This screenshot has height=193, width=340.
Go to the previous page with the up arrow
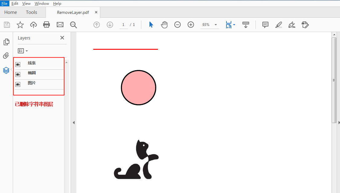click(x=97, y=25)
